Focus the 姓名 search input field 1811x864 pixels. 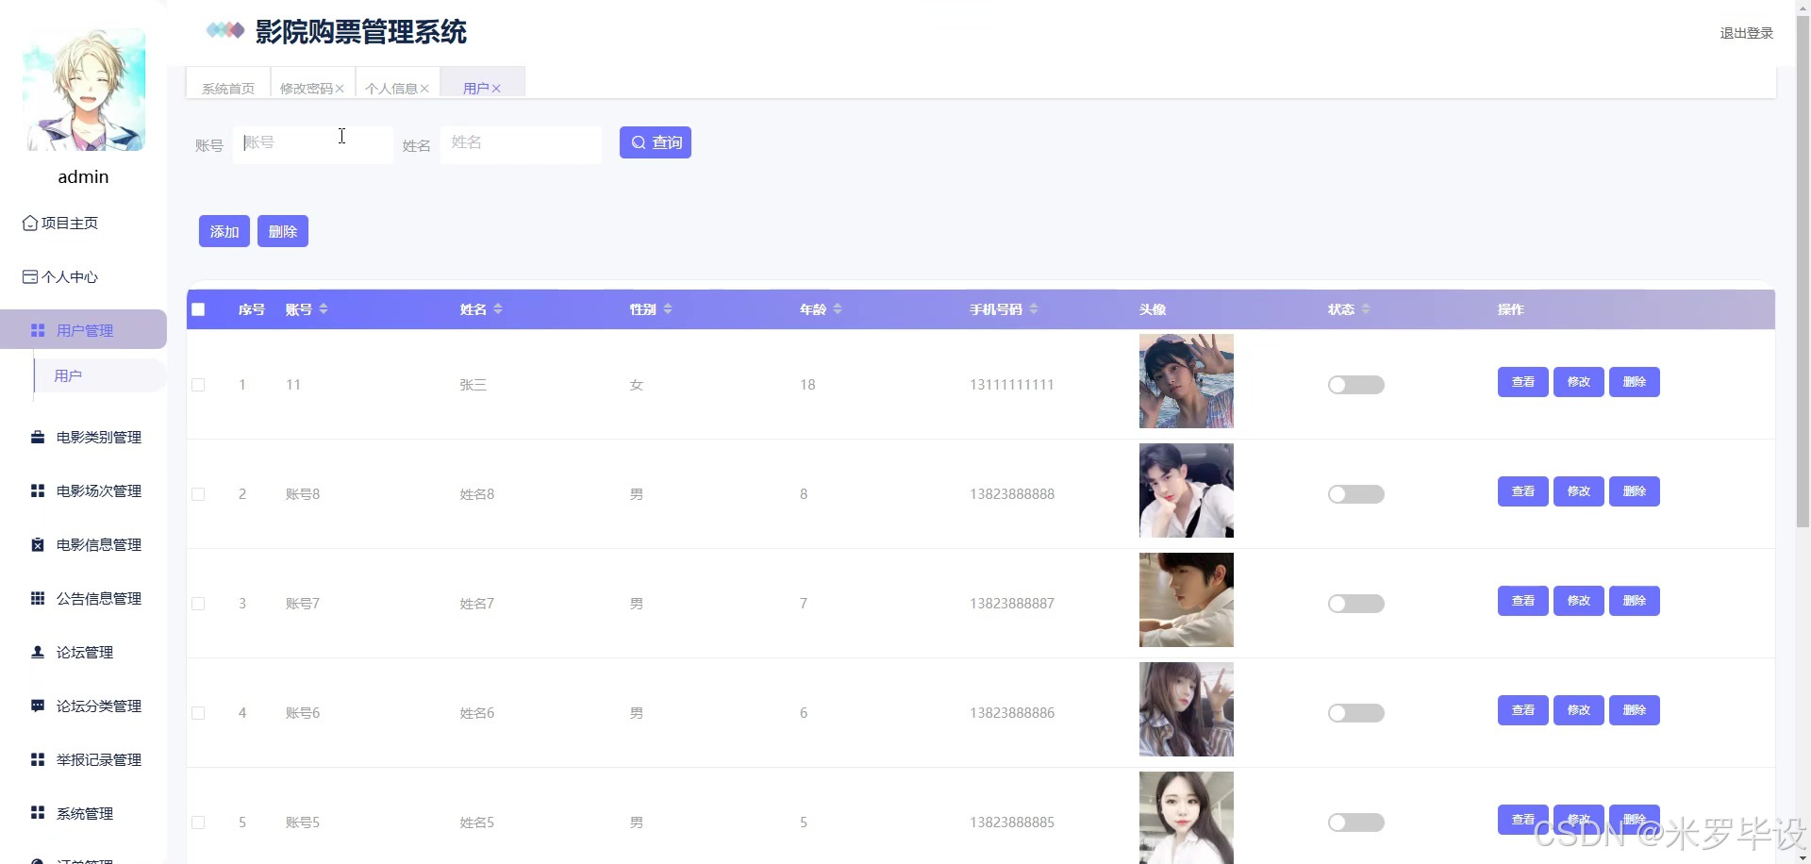click(x=521, y=144)
